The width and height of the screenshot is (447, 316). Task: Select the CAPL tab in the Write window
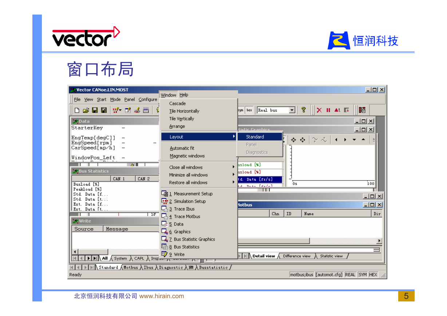tap(139, 258)
